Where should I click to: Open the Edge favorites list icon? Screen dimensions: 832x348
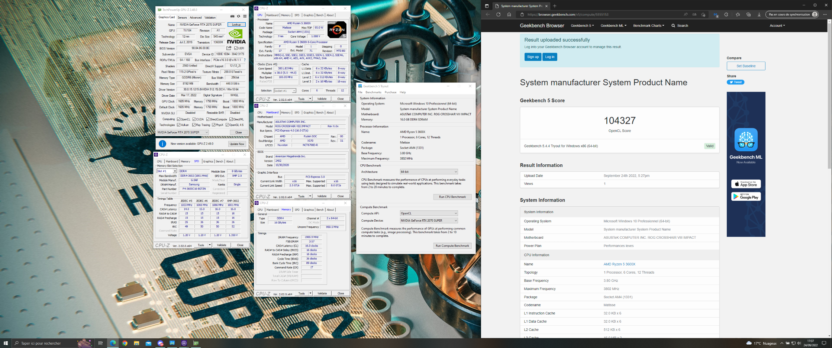[x=738, y=14]
